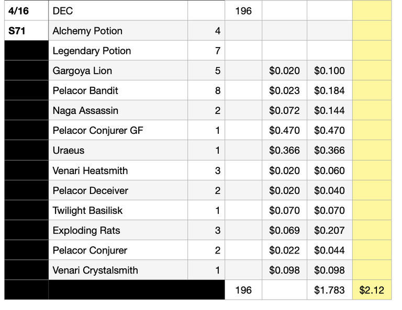Viewport: 402px width, 310px height.
Task: Click the Pelacor Conjurer GF cell
Action: [x=118, y=131]
